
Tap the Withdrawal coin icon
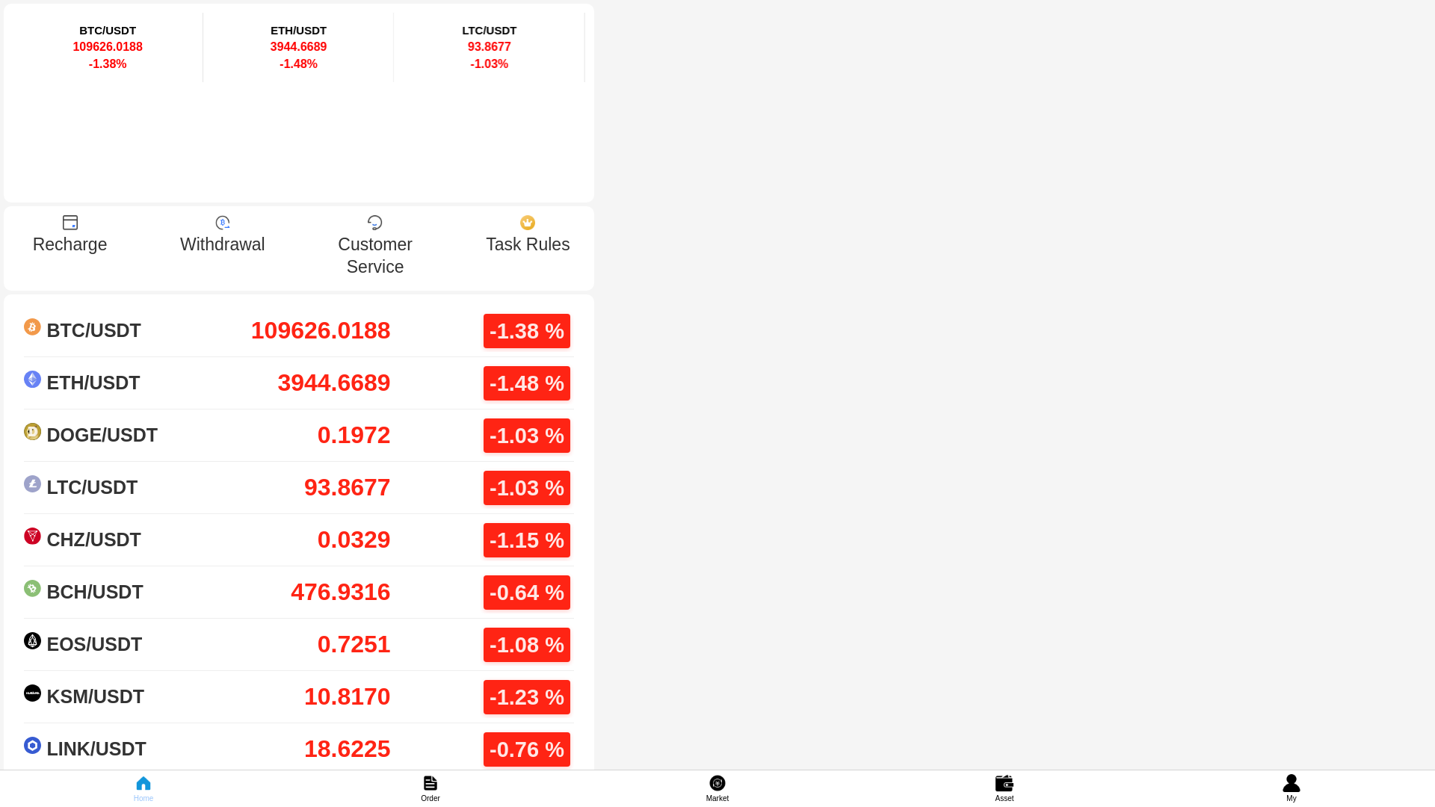(x=223, y=223)
